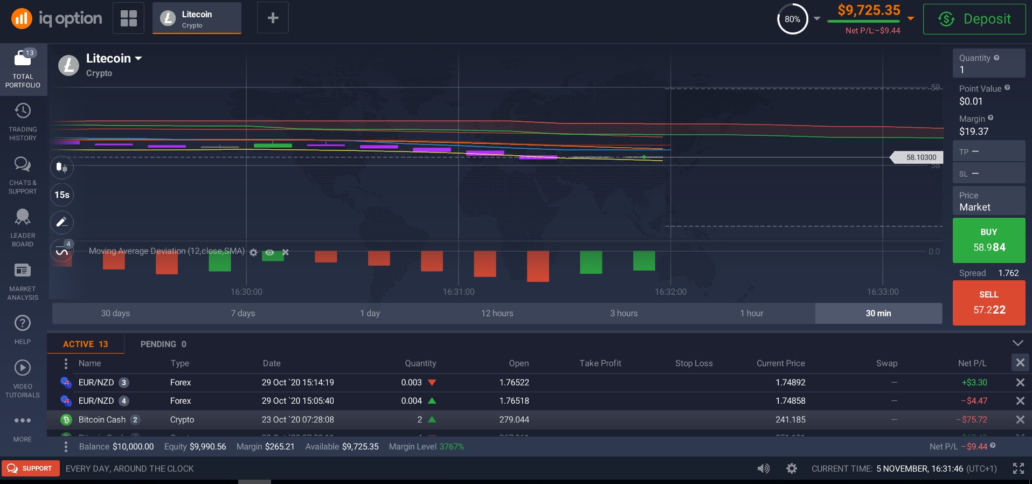Open settings gear in bottom bar
1032x484 pixels.
click(791, 468)
